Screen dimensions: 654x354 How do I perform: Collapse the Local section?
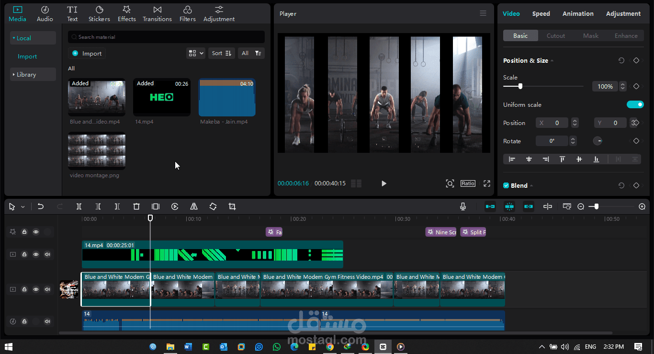tap(33, 38)
